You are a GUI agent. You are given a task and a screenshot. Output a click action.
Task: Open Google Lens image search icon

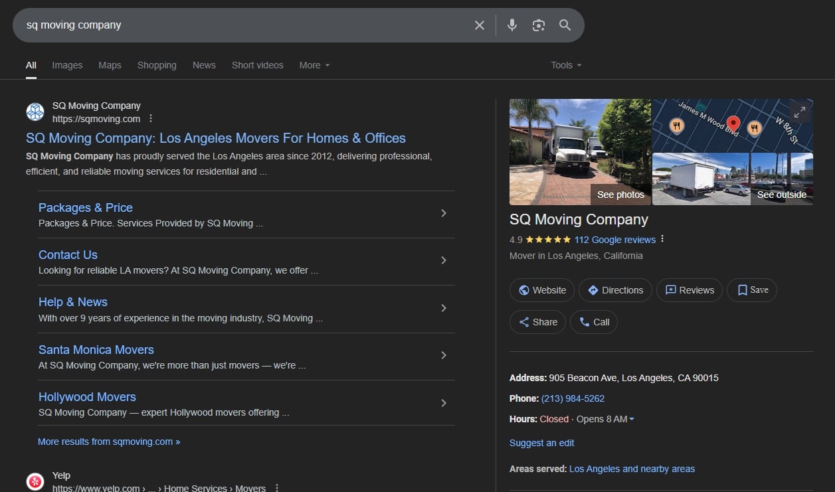pyautogui.click(x=539, y=25)
